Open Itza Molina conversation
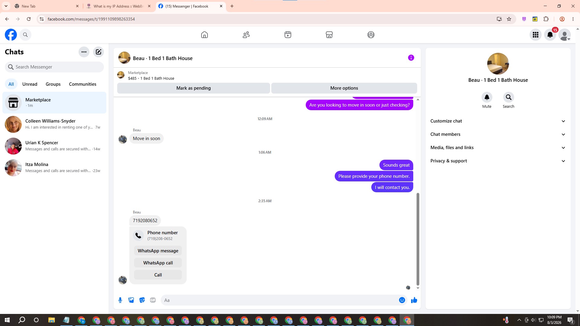 coord(54,168)
